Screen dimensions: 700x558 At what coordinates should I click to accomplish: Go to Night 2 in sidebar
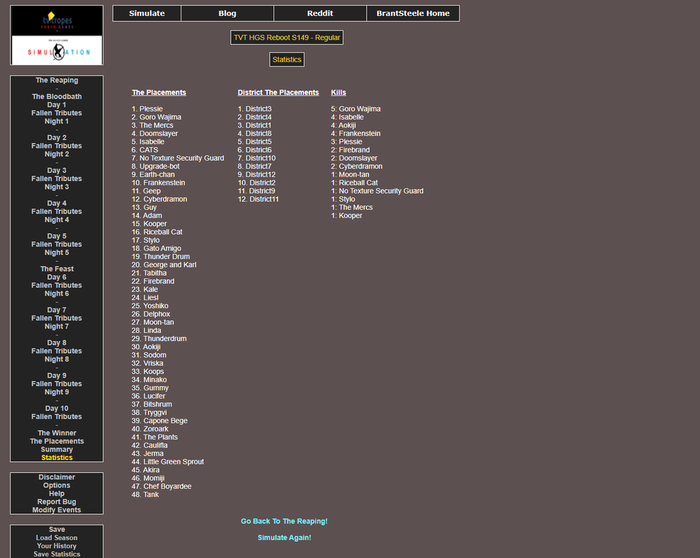pyautogui.click(x=56, y=154)
